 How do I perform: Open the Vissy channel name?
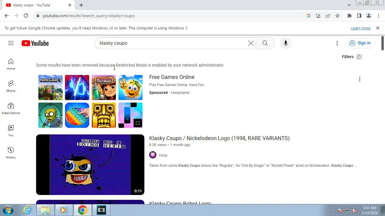tap(163, 155)
